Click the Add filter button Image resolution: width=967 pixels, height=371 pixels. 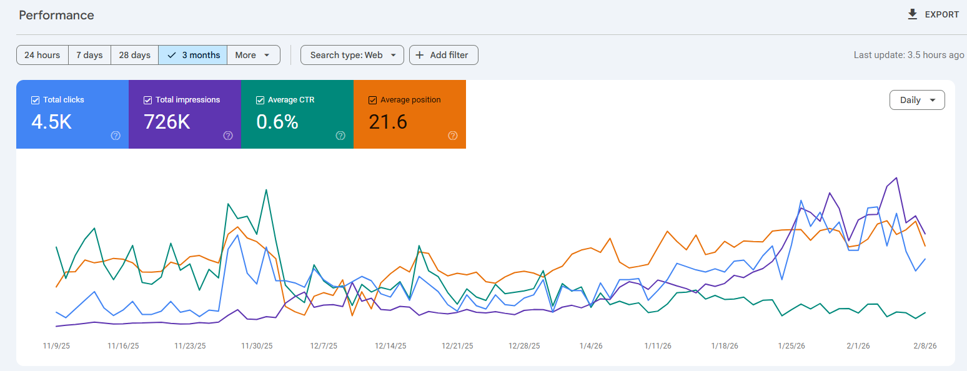pyautogui.click(x=444, y=55)
